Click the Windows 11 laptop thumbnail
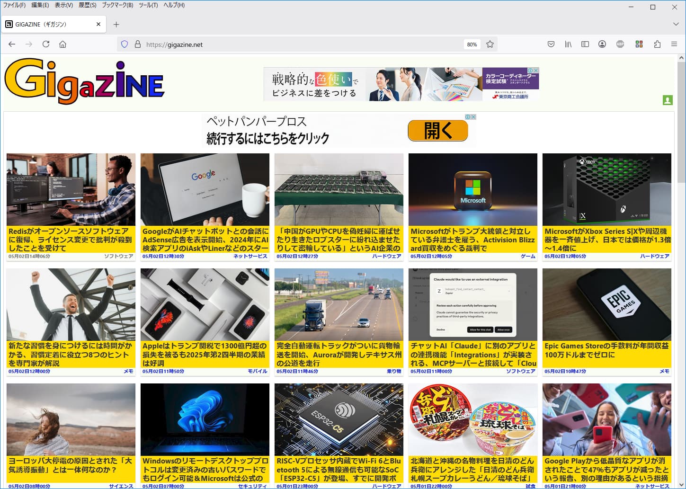Screen dimensions: 686x489 [205, 419]
